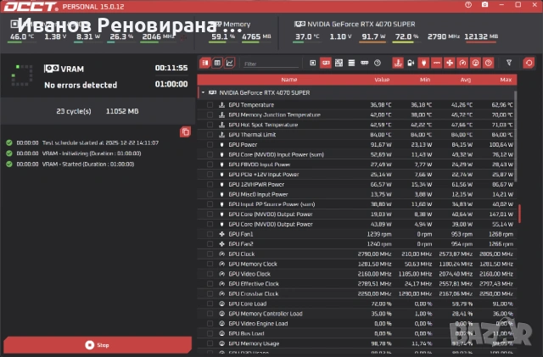Check the GPU Core Load checkbox
Screen dimensions: 543x357
(210, 304)
